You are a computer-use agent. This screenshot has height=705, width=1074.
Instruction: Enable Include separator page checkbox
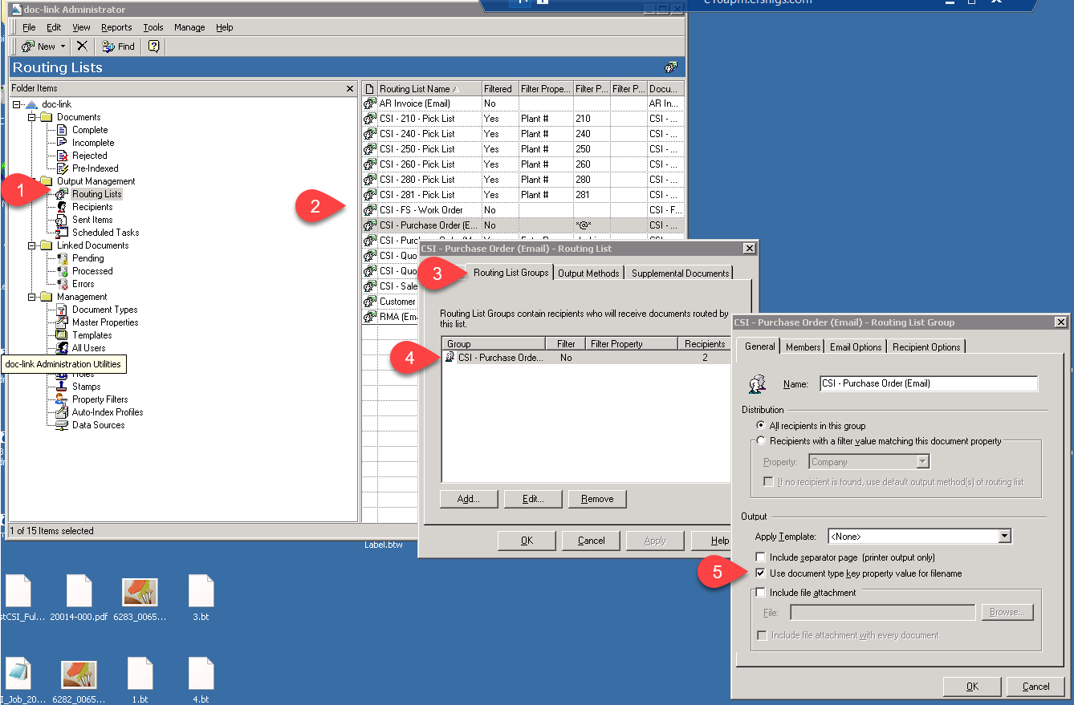(760, 557)
